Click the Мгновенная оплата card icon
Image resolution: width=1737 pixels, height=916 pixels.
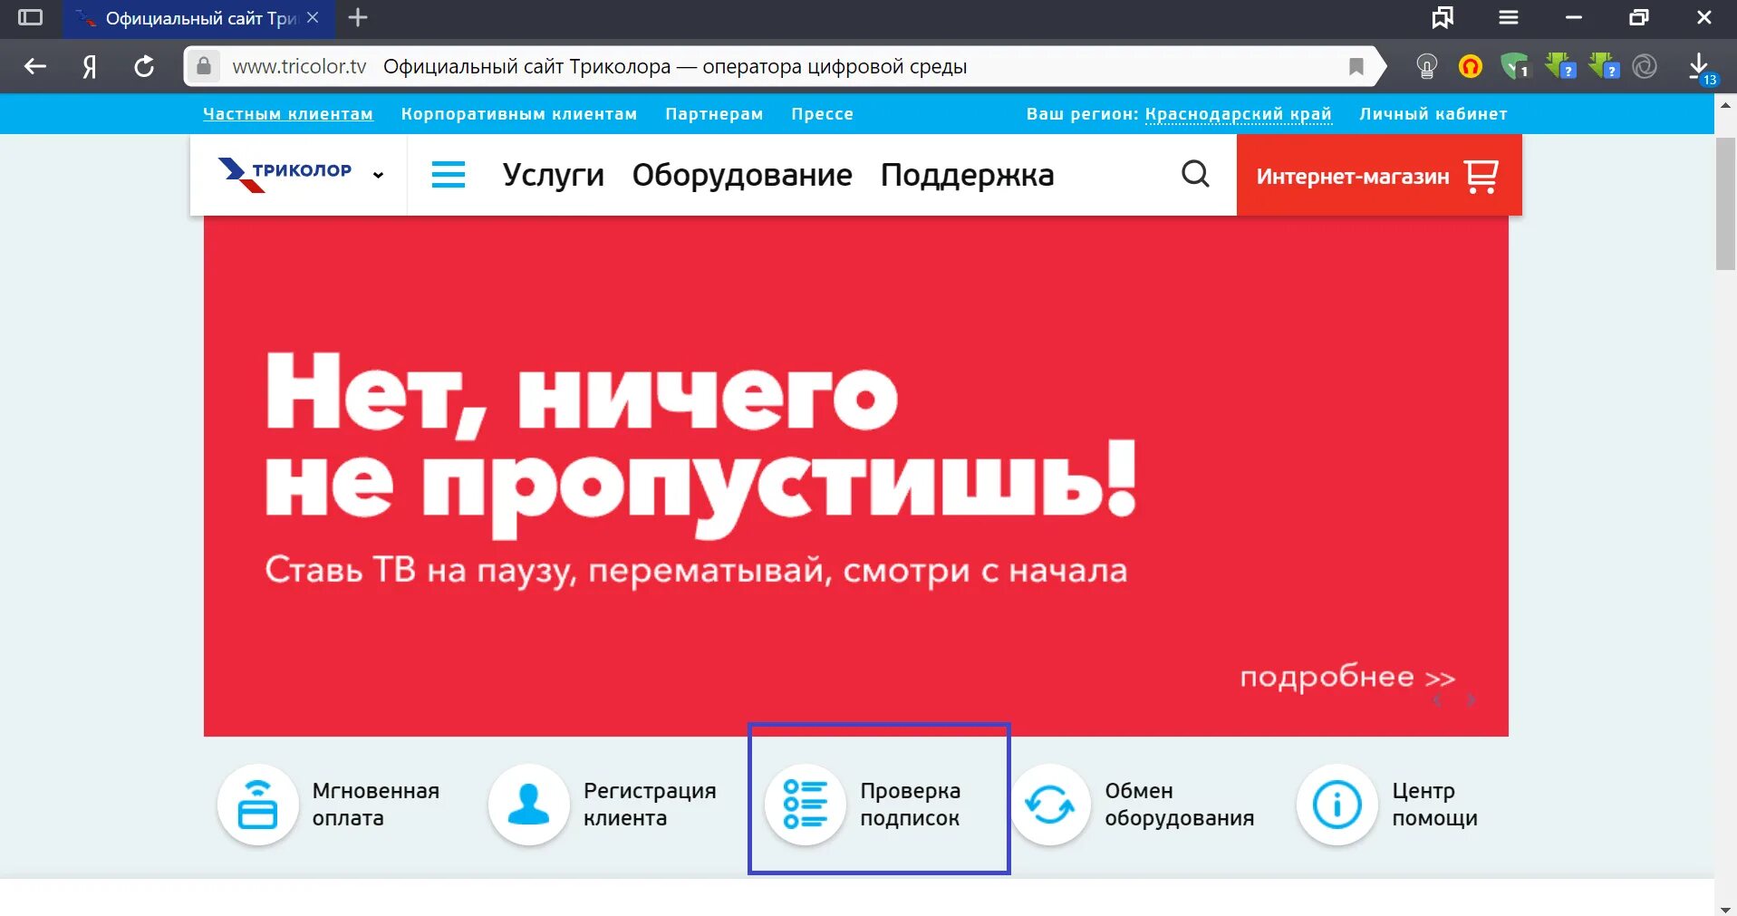[x=258, y=805]
